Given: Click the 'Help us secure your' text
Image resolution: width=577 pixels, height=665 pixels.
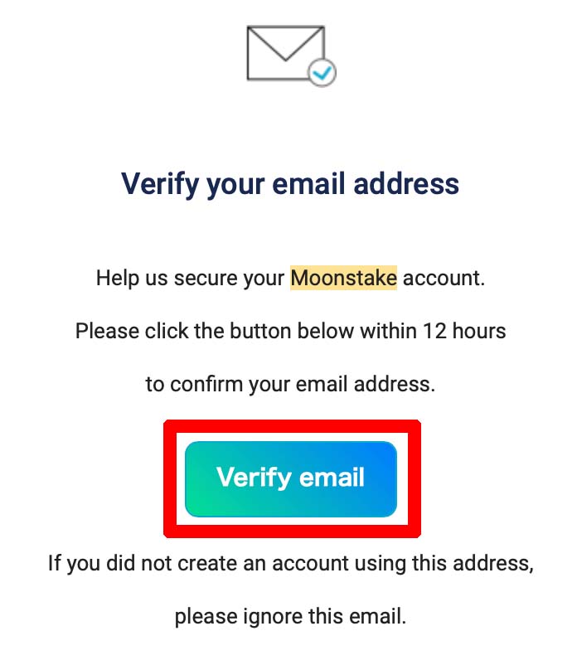Looking at the screenshot, I should (x=190, y=279).
